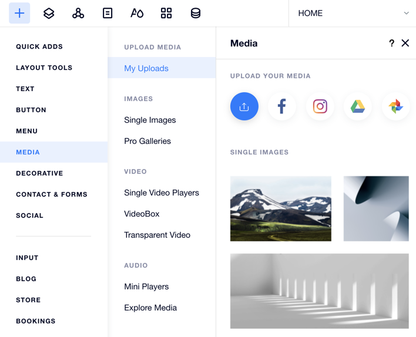416x337 pixels.
Task: Select BOOKINGS category
Action: (36, 321)
